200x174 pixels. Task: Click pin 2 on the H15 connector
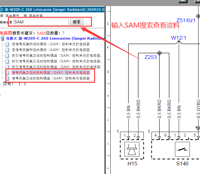pyautogui.click(x=134, y=135)
